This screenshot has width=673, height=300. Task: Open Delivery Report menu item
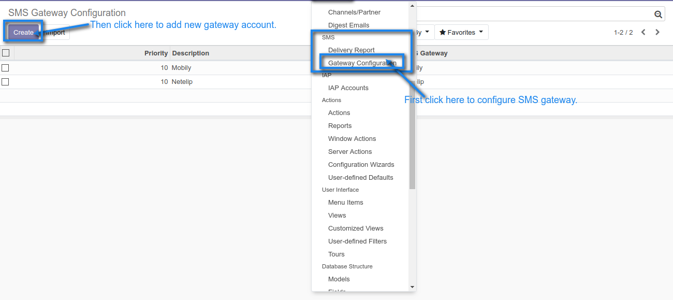tap(351, 50)
